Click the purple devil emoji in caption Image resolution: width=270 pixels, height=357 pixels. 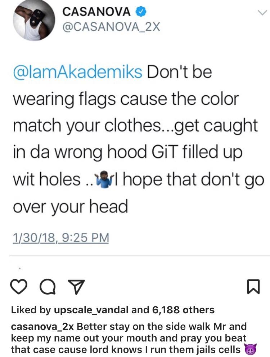click(x=250, y=349)
